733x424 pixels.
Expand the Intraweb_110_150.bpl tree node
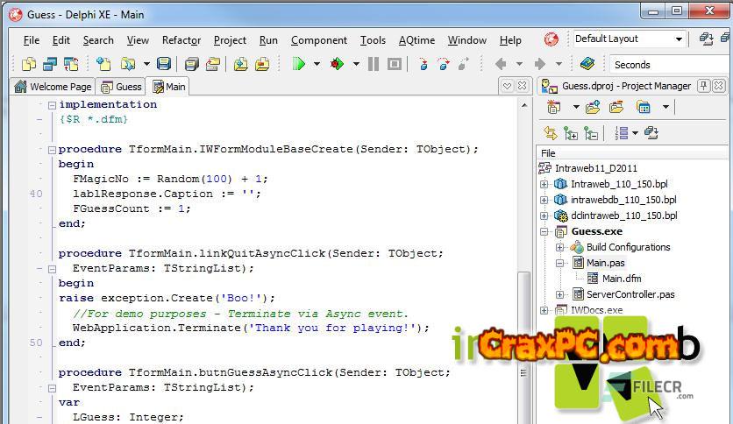point(544,184)
